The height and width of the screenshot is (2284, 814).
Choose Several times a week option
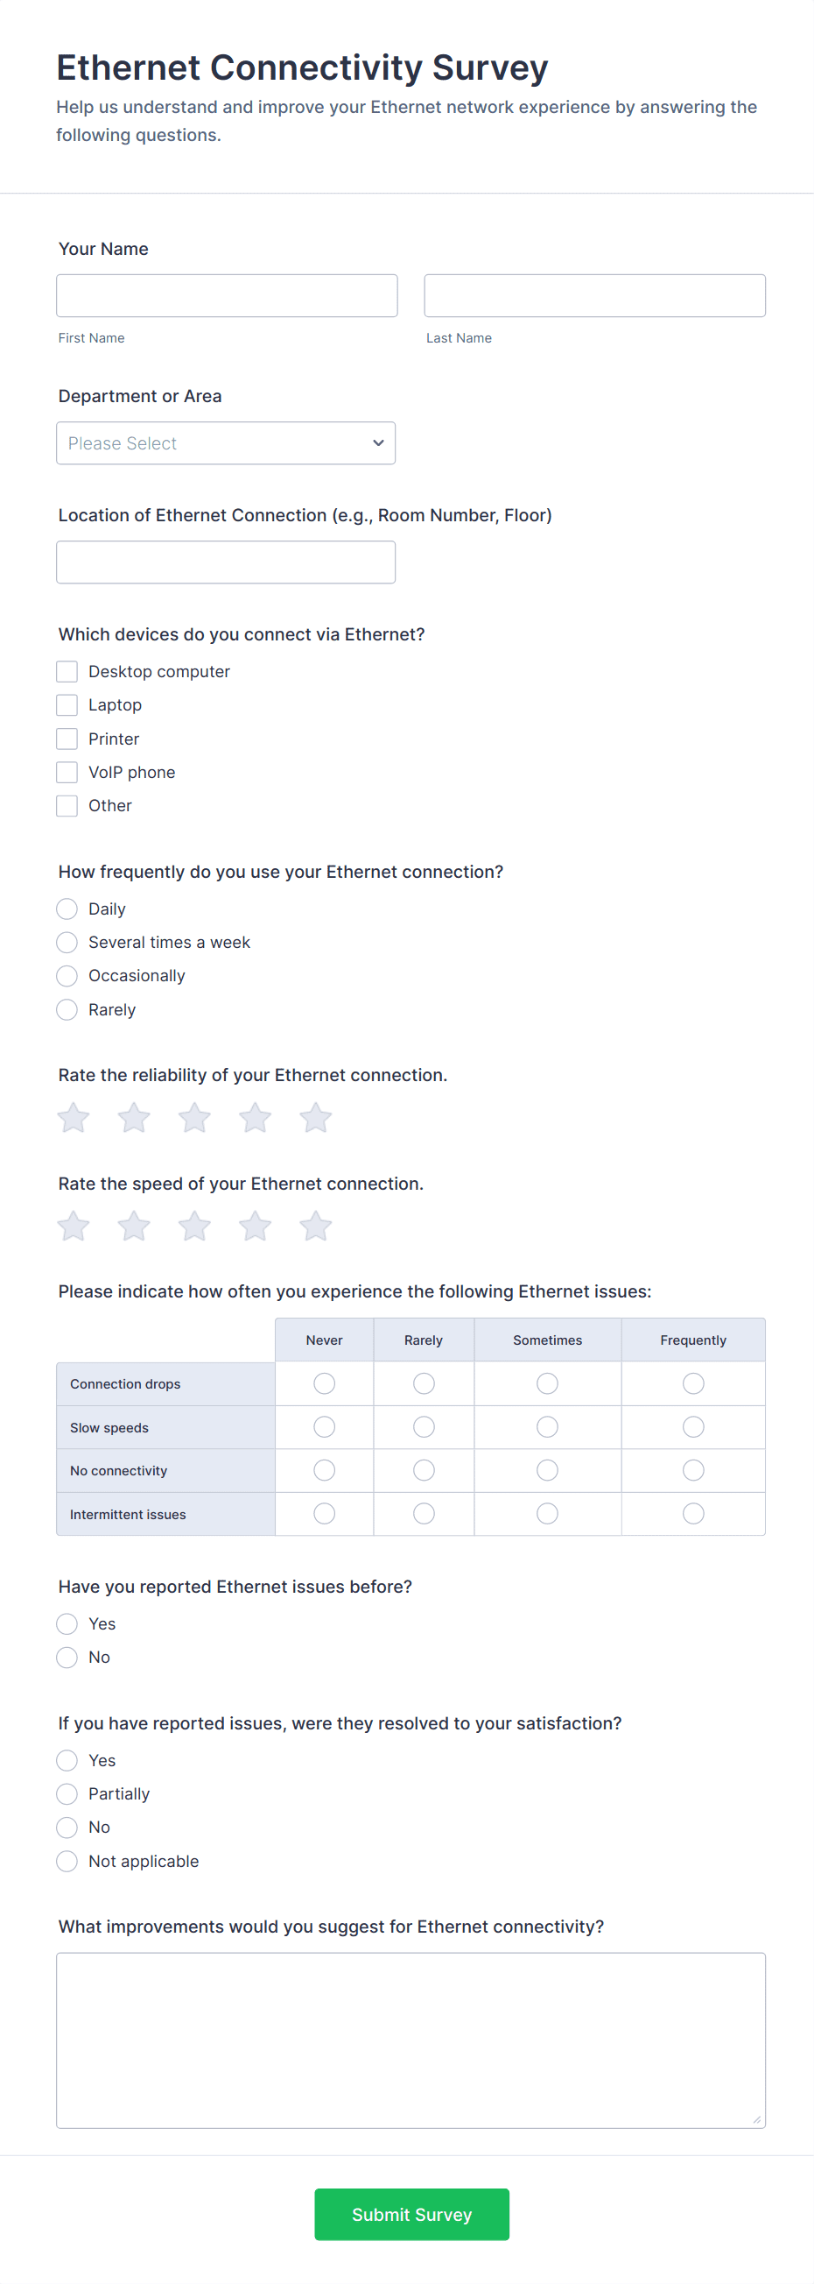pyautogui.click(x=67, y=942)
